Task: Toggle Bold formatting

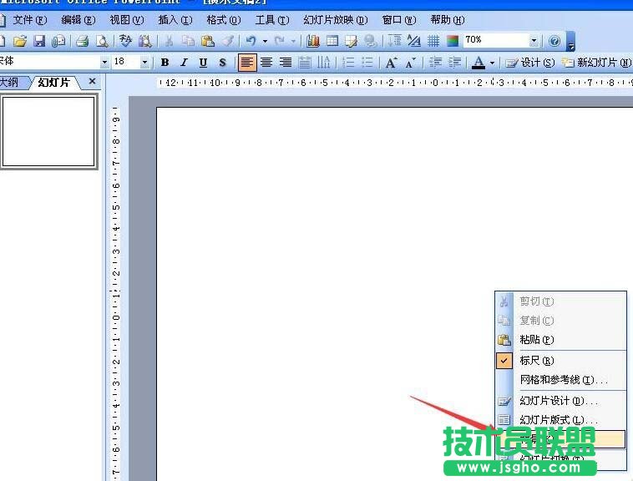Action: pos(165,63)
